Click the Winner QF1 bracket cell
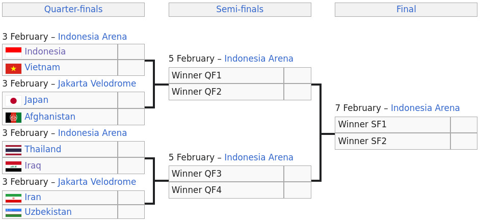The image size is (480, 222). (x=226, y=75)
